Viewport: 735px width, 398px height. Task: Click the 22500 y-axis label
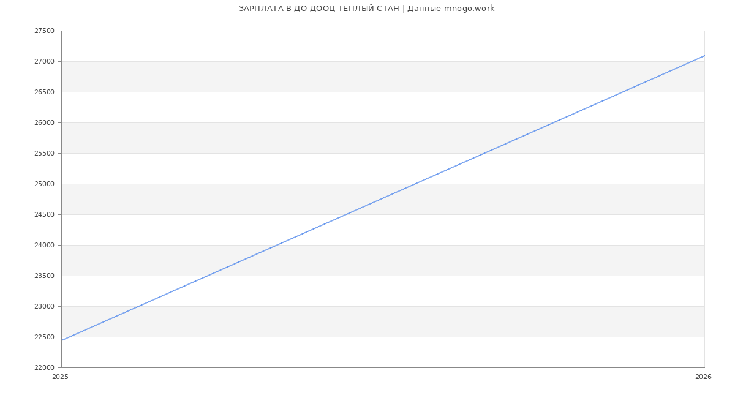click(x=44, y=337)
